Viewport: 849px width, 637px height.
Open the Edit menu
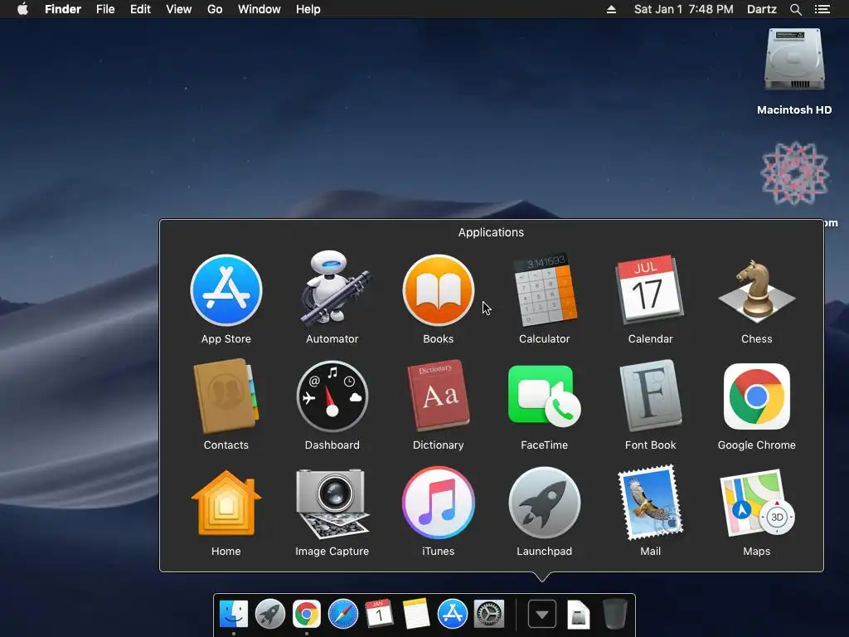click(140, 9)
